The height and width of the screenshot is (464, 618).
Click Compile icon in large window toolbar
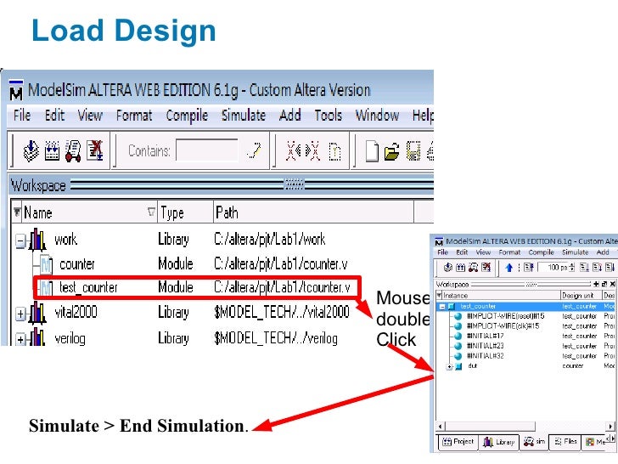point(31,151)
